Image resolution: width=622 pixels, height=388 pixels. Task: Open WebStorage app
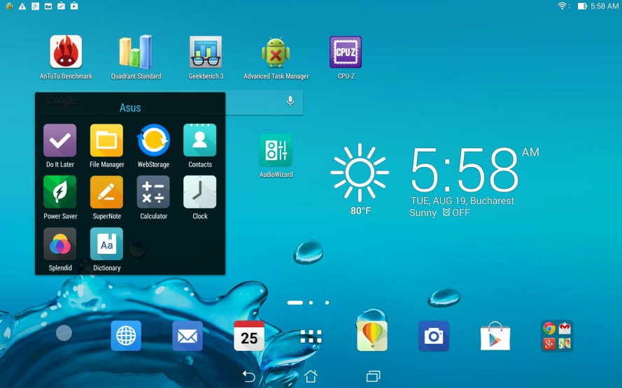(x=153, y=141)
